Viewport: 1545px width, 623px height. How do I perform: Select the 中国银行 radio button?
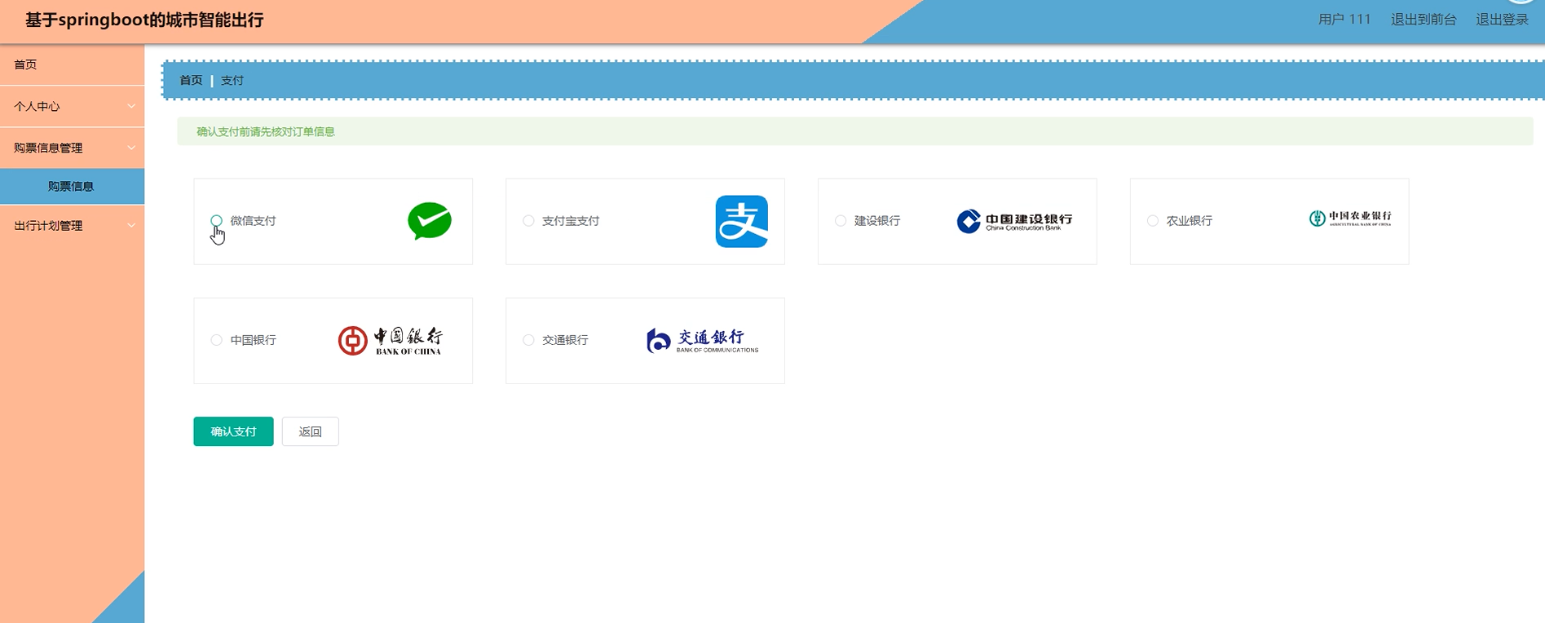pos(216,340)
